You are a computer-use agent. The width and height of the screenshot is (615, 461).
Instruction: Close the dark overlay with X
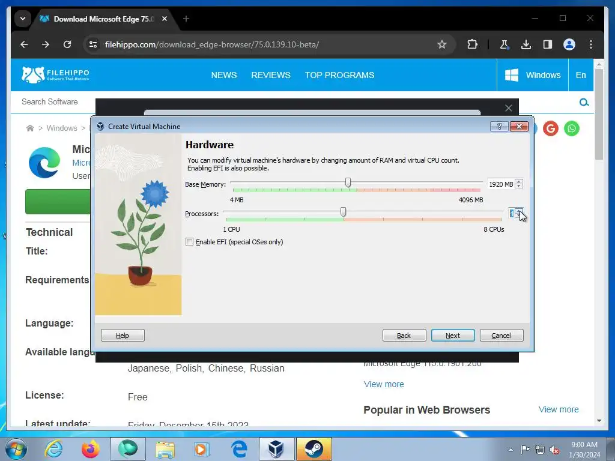(x=508, y=108)
